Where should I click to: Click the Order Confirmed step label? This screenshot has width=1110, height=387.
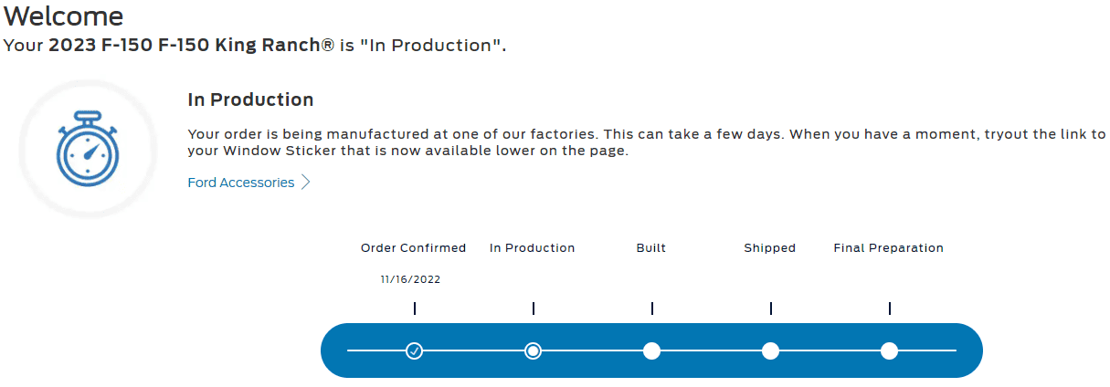[x=413, y=248]
